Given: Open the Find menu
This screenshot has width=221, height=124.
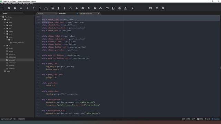Looking at the screenshot, I should [x=21, y=4].
